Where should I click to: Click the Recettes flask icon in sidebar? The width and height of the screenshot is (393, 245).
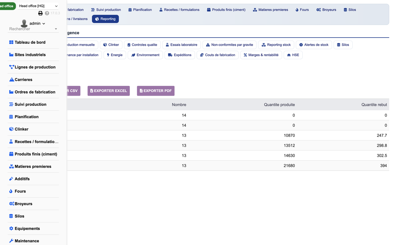[x=11, y=141]
